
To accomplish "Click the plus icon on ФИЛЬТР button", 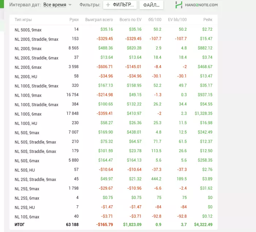I will (x=108, y=5).
